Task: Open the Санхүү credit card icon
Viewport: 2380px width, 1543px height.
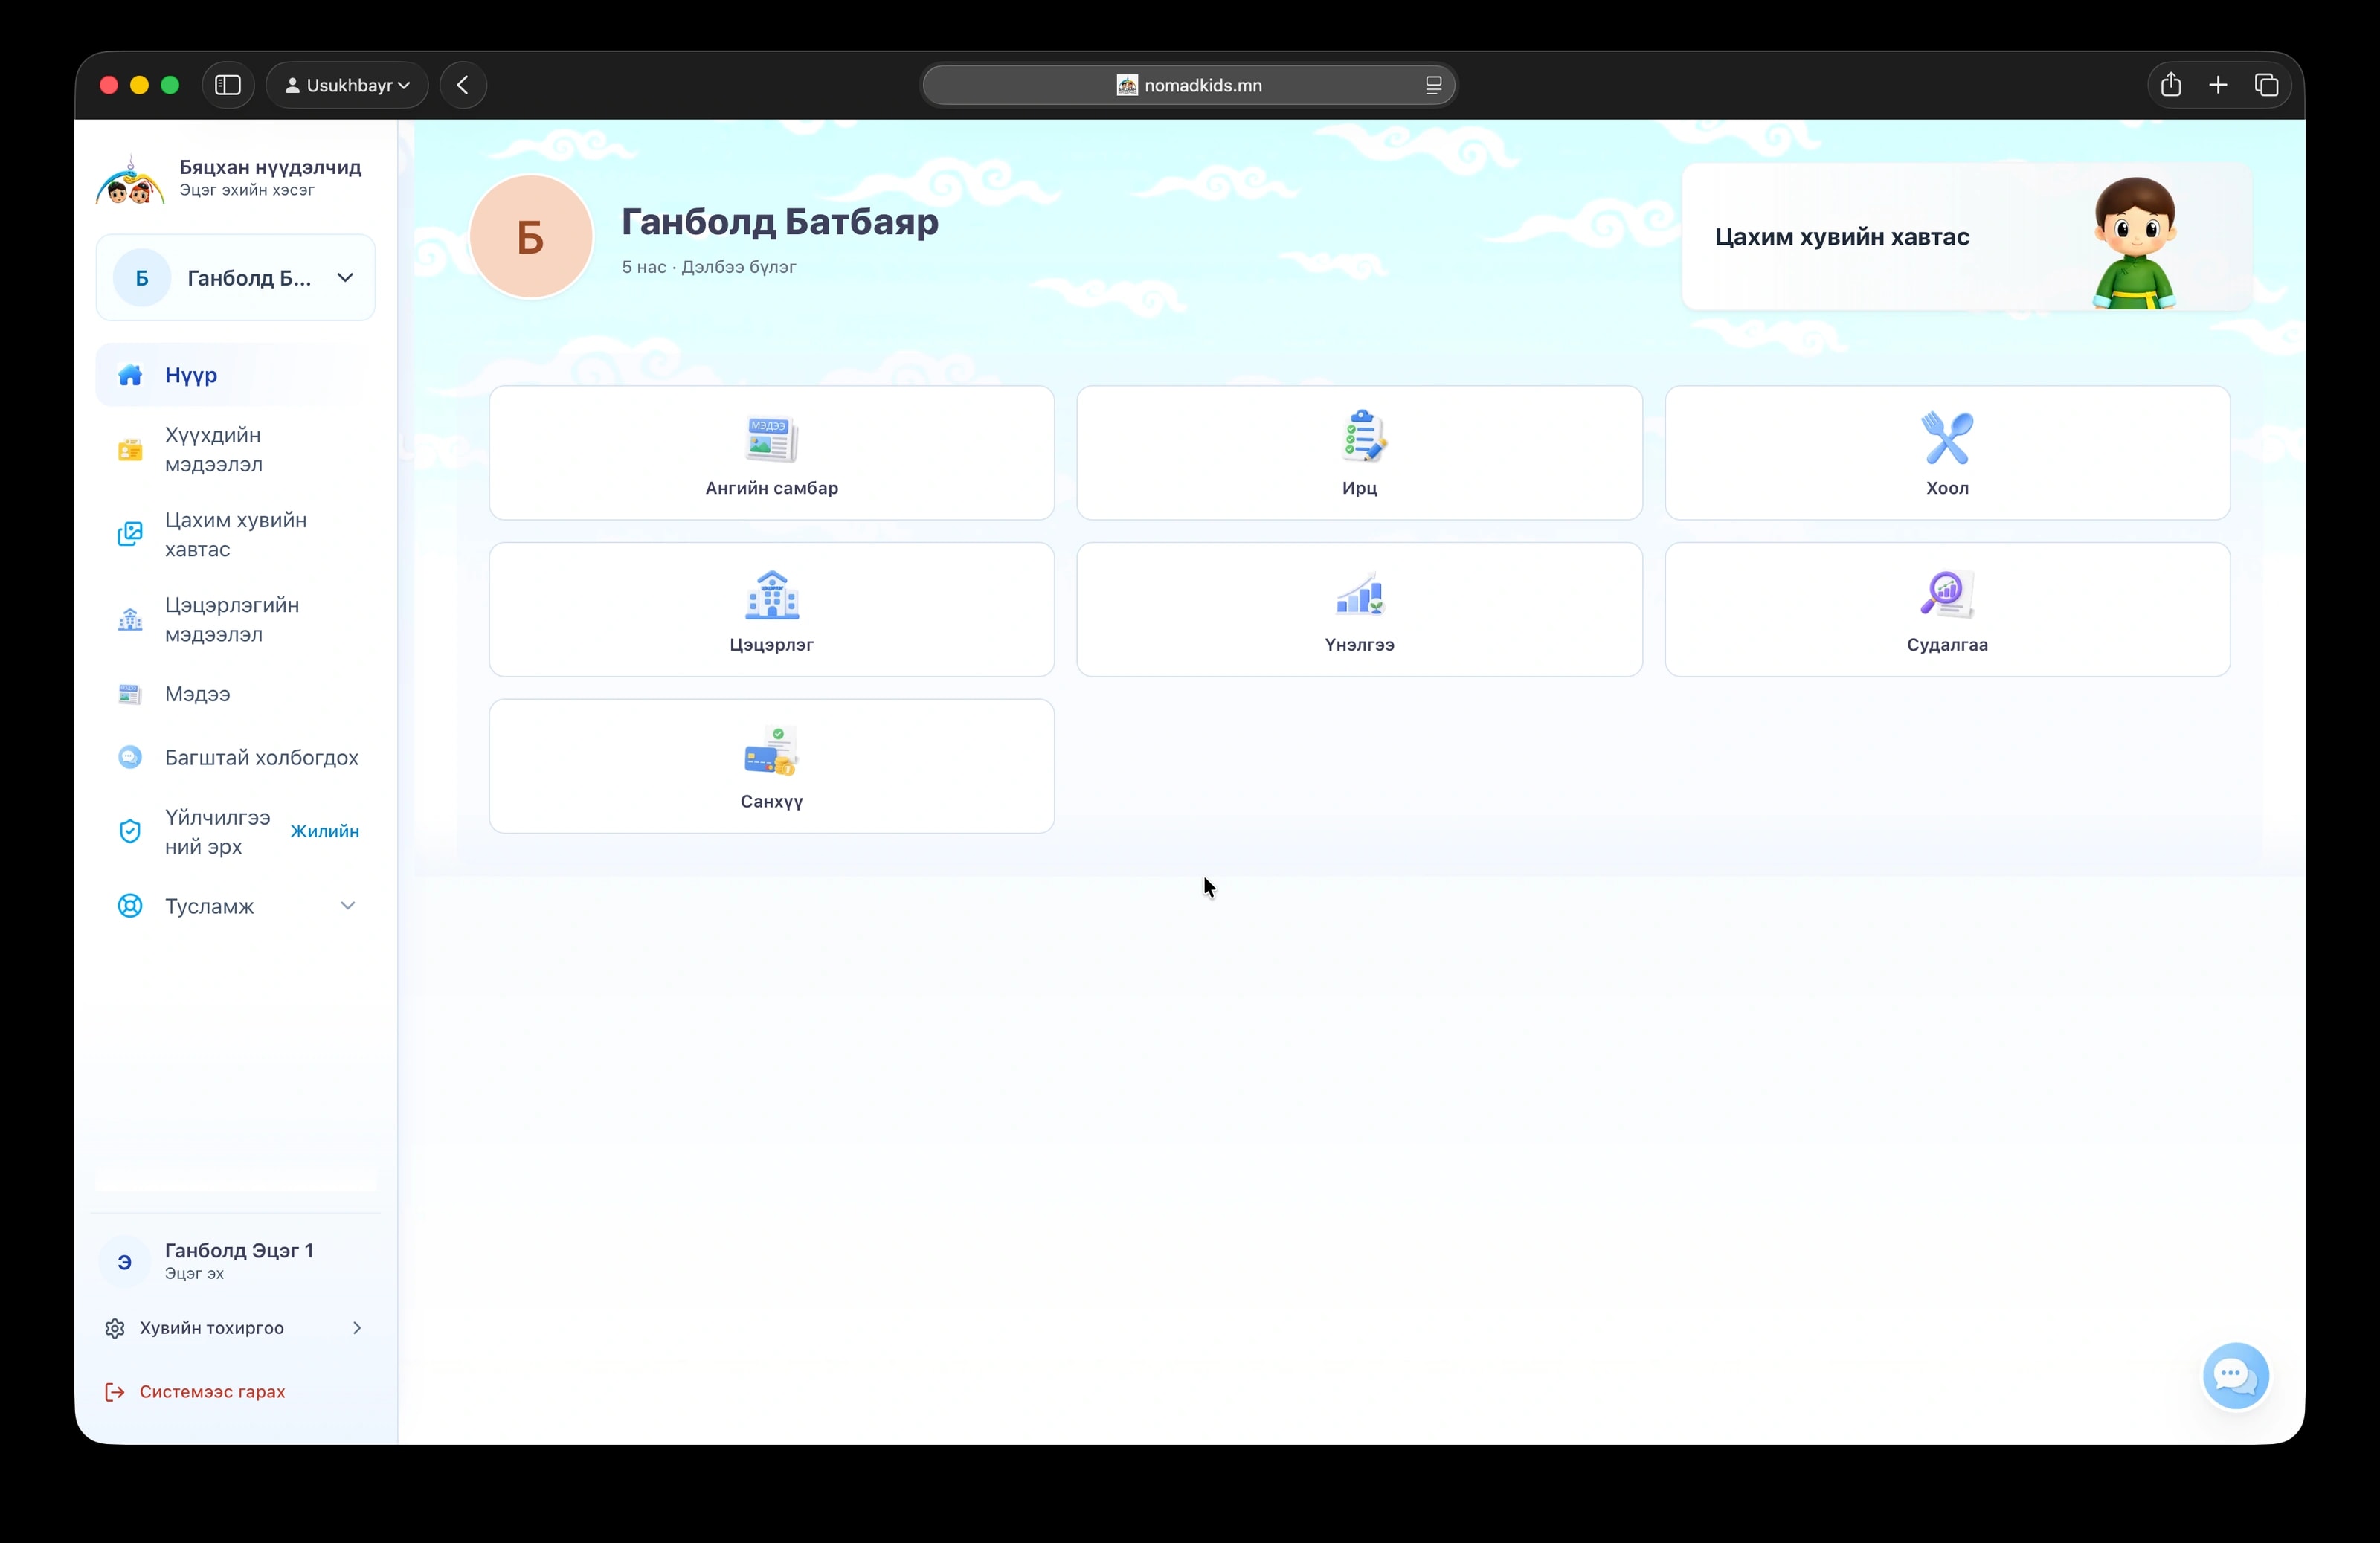Action: click(771, 752)
